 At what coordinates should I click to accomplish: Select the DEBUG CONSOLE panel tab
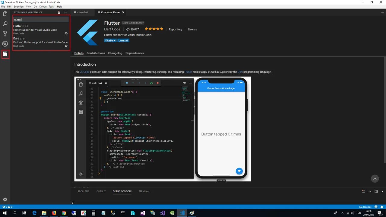122,191
